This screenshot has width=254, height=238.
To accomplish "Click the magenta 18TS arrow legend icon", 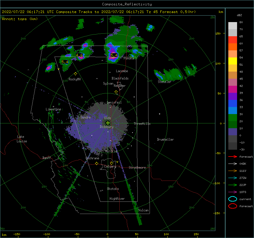I will (x=233, y=192).
